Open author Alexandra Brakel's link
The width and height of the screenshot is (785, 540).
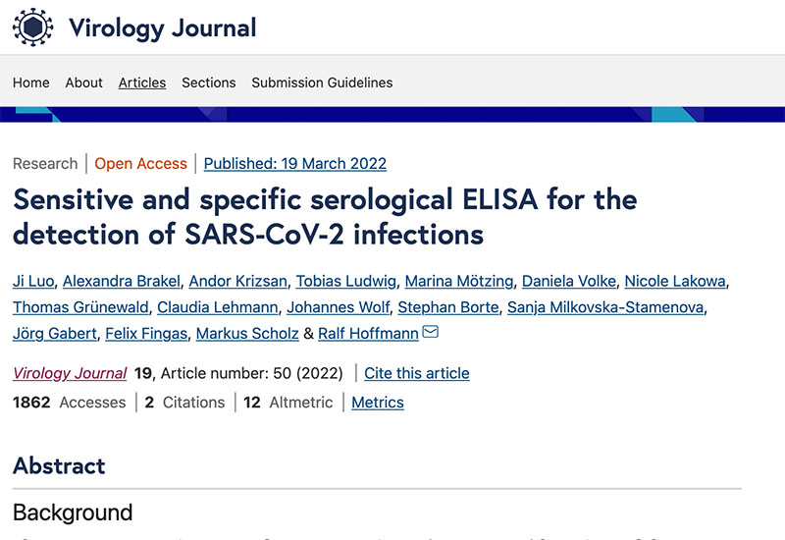[x=121, y=281]
